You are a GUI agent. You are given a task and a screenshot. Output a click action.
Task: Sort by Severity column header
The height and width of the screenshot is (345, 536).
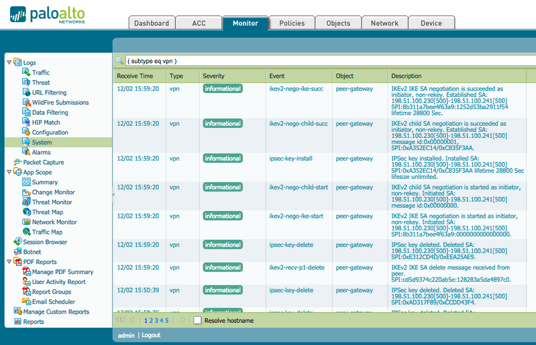(x=233, y=76)
